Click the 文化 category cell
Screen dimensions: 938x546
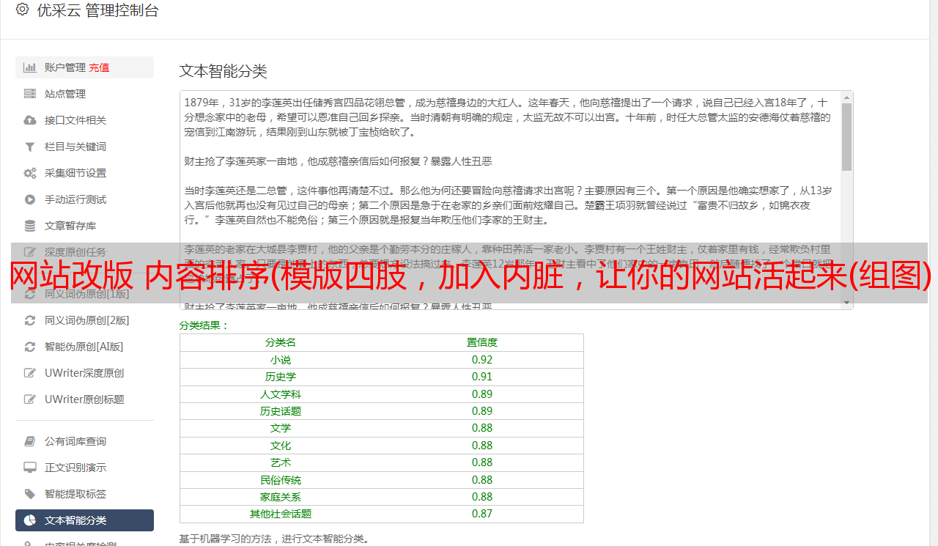281,446
